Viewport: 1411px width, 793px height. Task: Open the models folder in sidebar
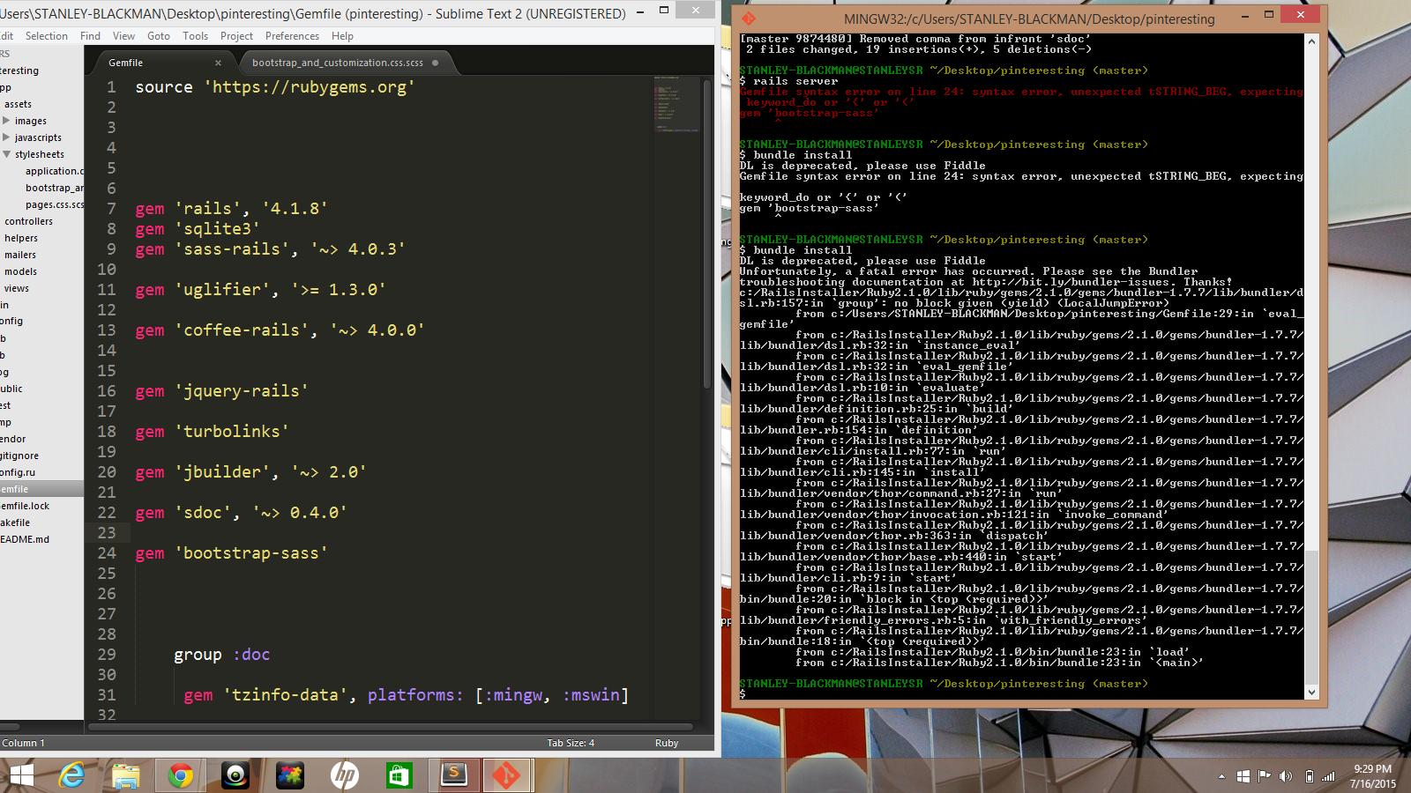click(20, 271)
